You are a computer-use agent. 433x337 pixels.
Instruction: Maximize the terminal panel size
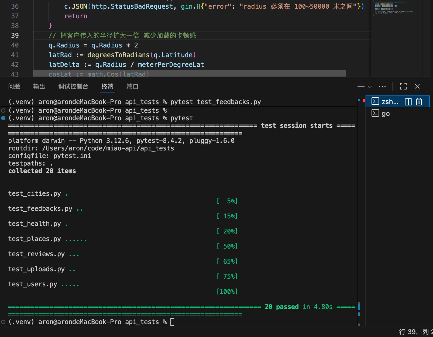(x=403, y=86)
